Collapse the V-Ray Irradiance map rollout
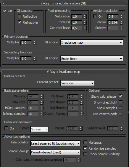129x167 pixels. click(x=64, y=72)
